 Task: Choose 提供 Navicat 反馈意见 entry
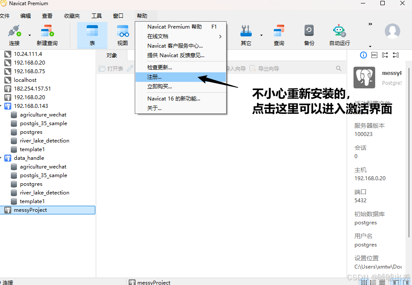[x=181, y=55]
